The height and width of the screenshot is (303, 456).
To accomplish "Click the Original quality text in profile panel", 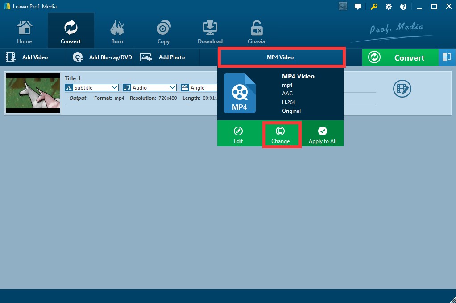I will point(291,111).
